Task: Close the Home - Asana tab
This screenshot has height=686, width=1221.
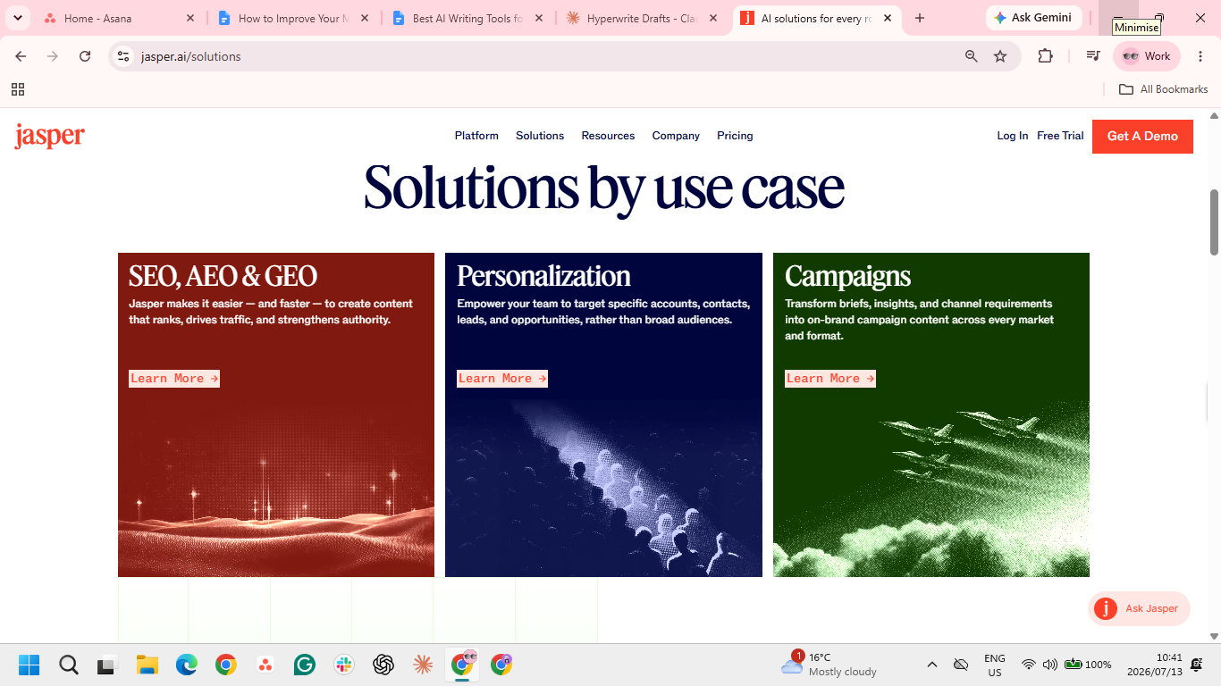Action: pos(189,18)
